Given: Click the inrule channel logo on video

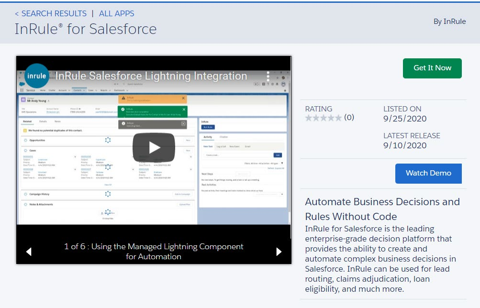Looking at the screenshot, I should pos(37,76).
